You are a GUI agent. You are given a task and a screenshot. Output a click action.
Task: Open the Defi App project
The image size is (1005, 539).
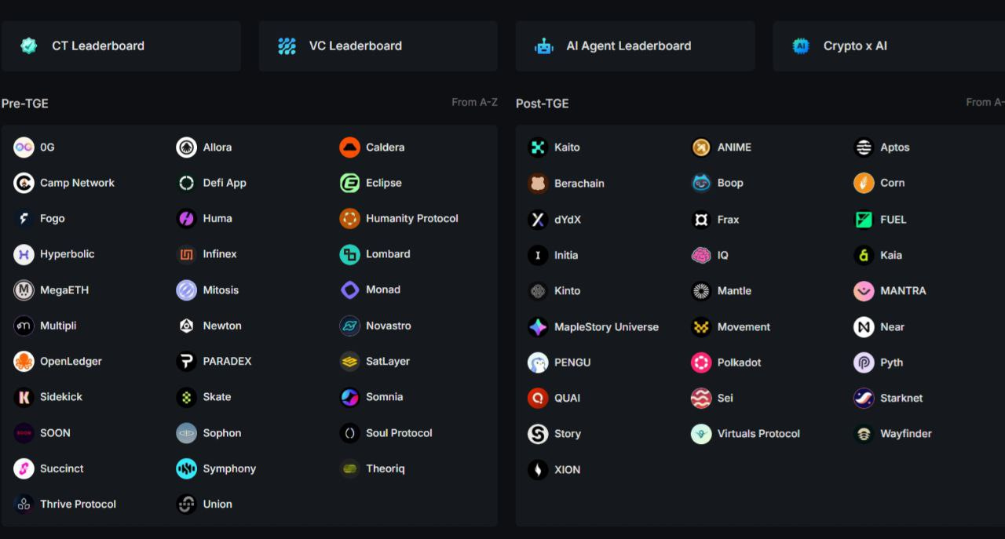tap(211, 183)
